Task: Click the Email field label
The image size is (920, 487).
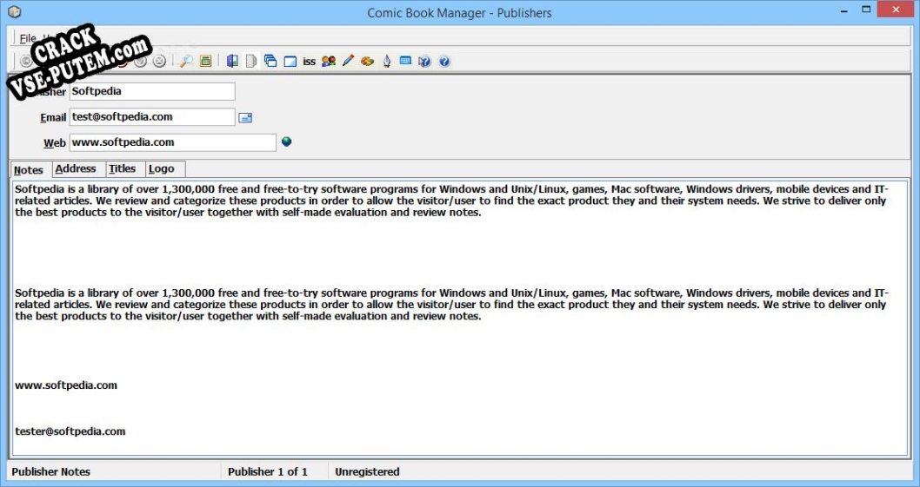Action: click(53, 117)
